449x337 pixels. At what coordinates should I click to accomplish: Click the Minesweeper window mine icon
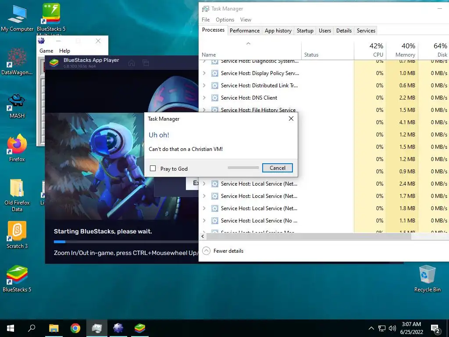coord(42,41)
